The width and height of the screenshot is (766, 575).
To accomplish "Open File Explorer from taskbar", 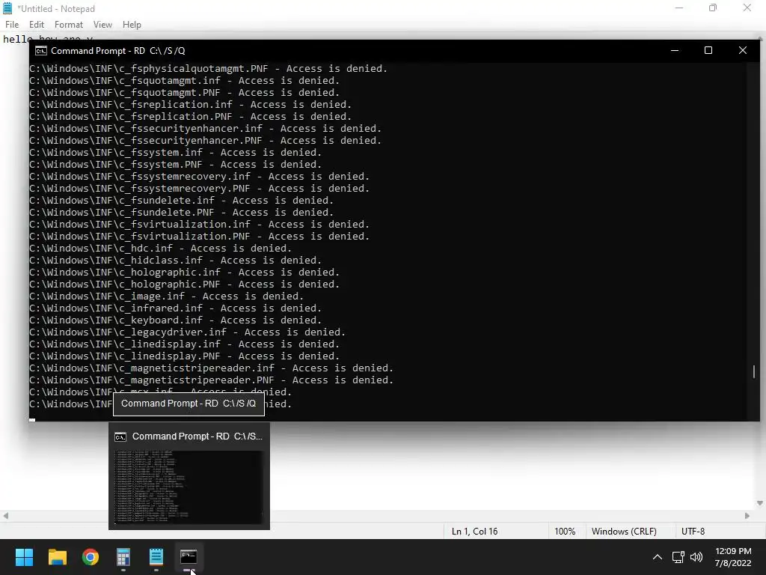I will (57, 557).
